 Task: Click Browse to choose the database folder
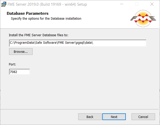click(21, 52)
